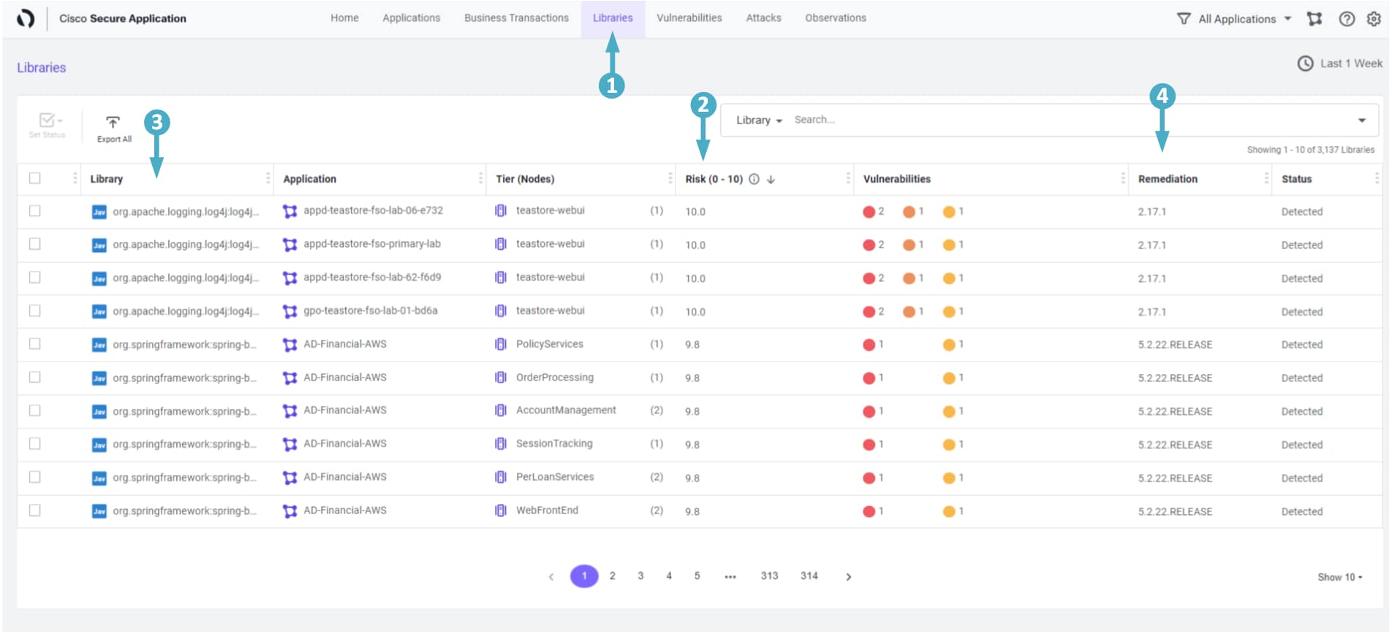This screenshot has width=1392, height=634.
Task: Open the Library search type dropdown
Action: [x=759, y=120]
